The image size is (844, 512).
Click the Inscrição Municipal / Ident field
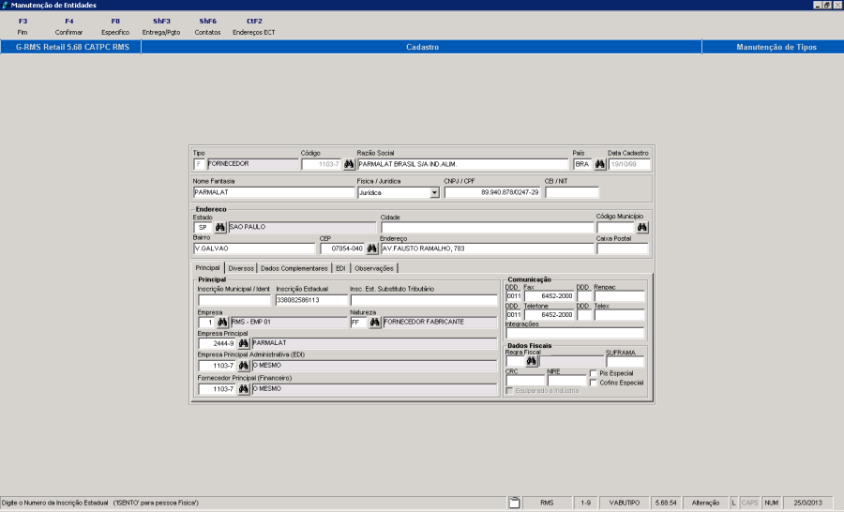click(x=234, y=300)
